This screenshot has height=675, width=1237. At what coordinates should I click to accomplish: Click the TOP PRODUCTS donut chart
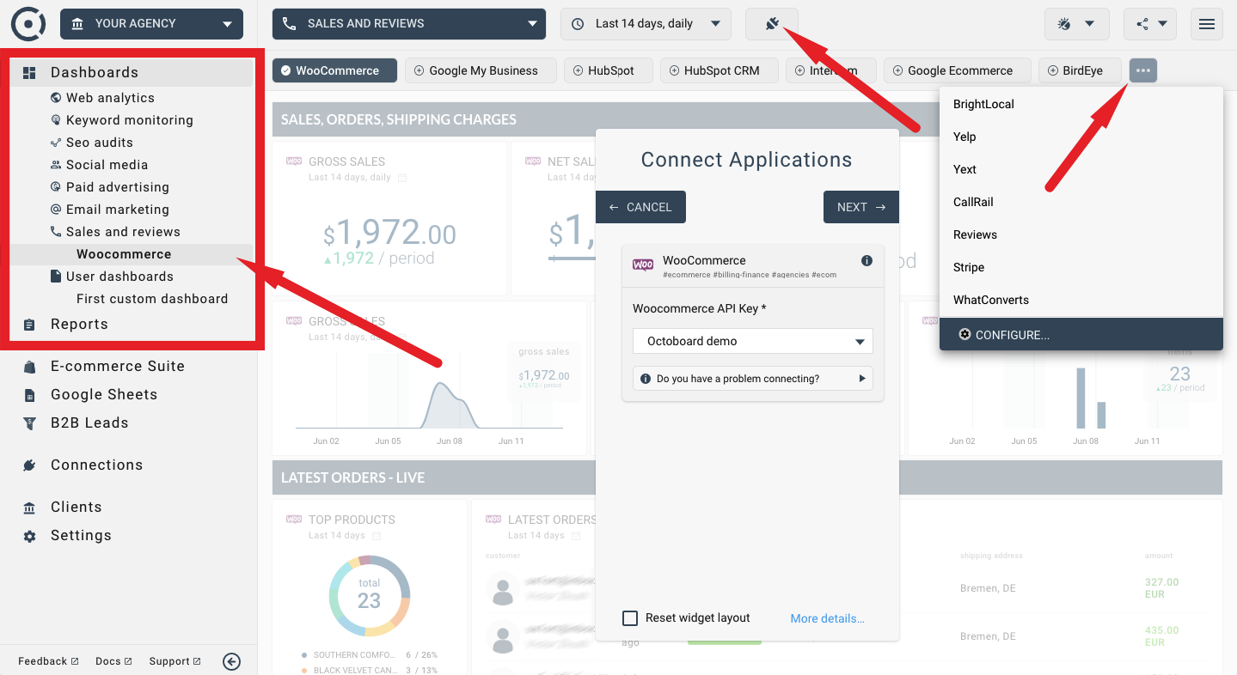pyautogui.click(x=369, y=596)
